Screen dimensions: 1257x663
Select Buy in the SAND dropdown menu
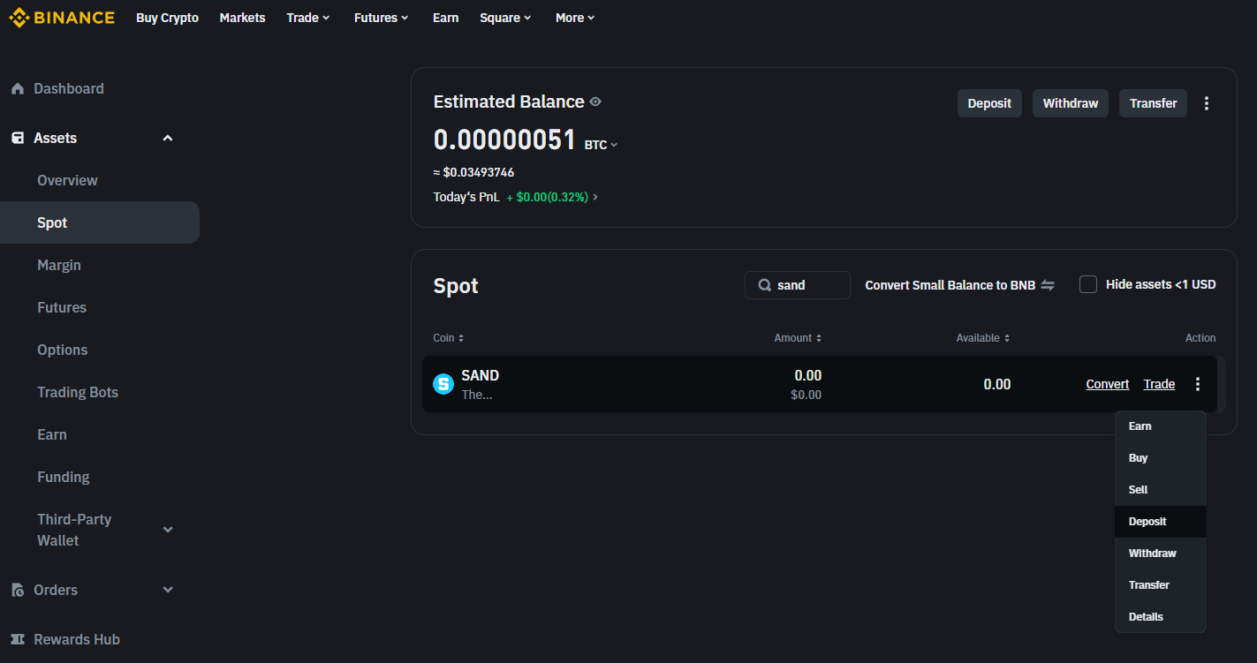(1161, 458)
